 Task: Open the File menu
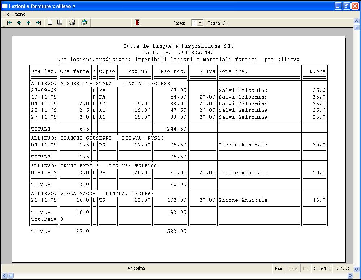coord(6,14)
